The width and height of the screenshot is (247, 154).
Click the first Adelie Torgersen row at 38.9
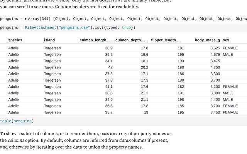coord(123,48)
